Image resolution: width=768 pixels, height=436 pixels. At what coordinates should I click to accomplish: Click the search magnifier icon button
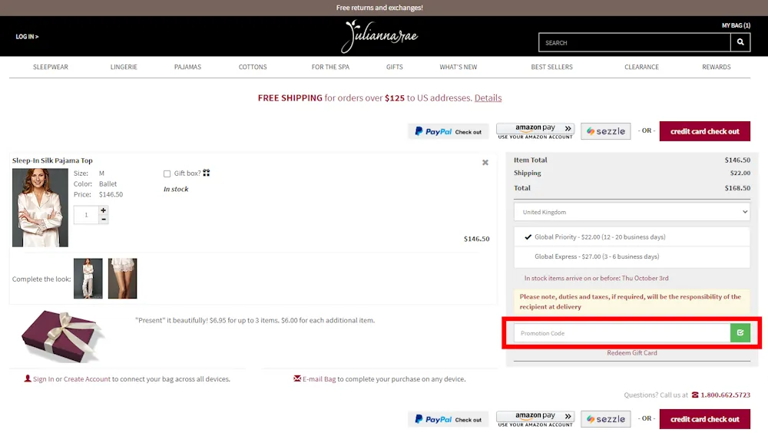(740, 42)
